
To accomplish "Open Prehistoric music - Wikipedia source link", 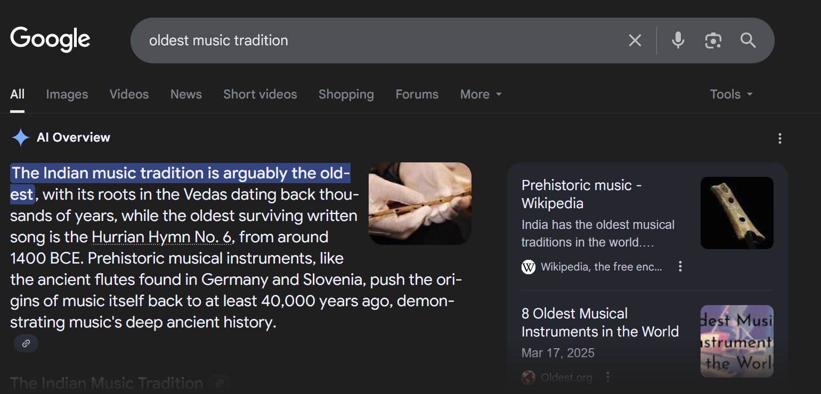I will click(582, 194).
